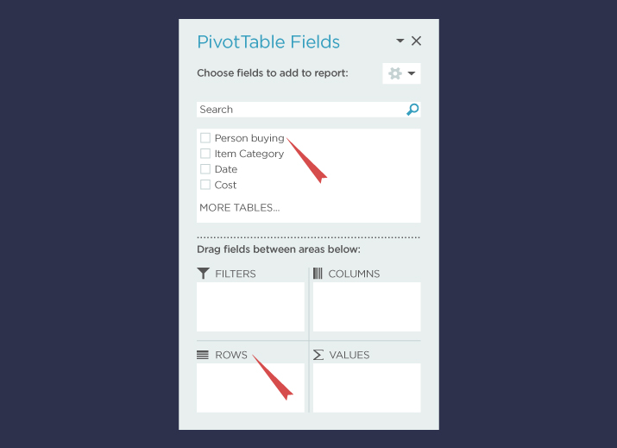Expand the tools layout dropdown arrow

412,73
